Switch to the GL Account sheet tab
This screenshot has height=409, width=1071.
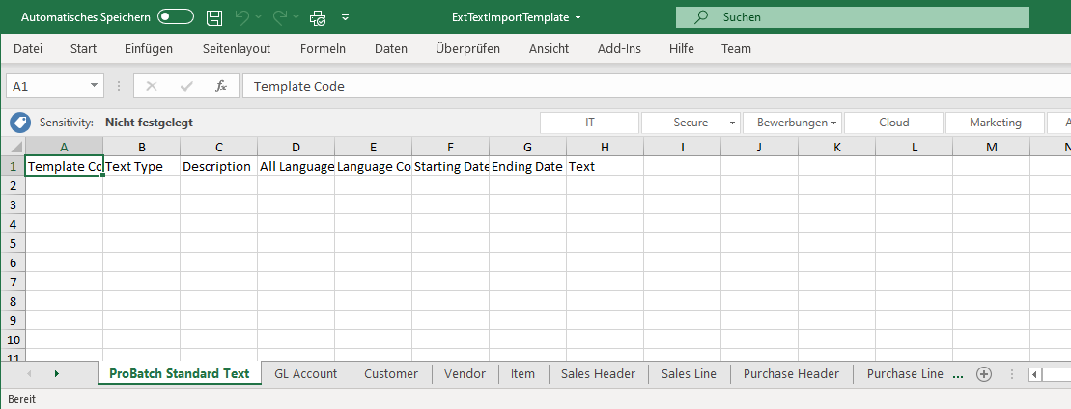coord(306,373)
